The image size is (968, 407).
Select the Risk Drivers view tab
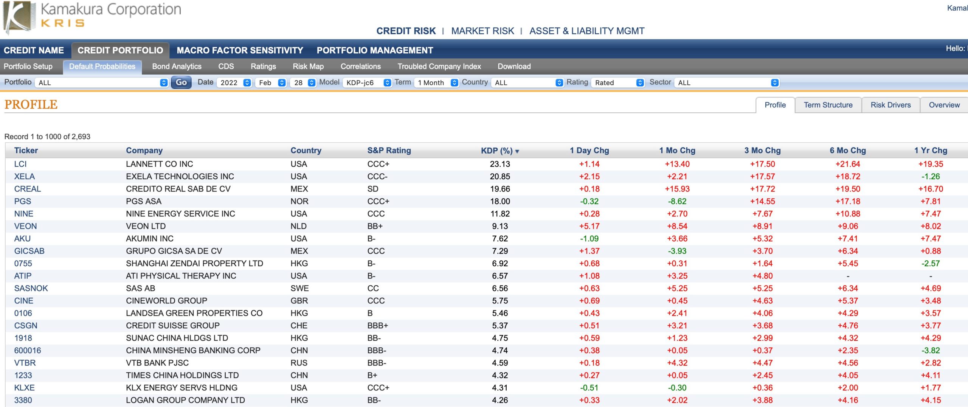[890, 105]
